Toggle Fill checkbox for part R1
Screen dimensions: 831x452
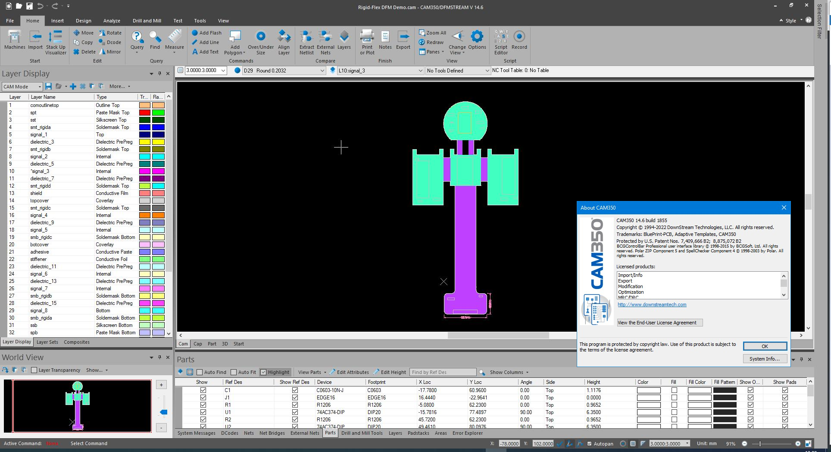click(674, 405)
